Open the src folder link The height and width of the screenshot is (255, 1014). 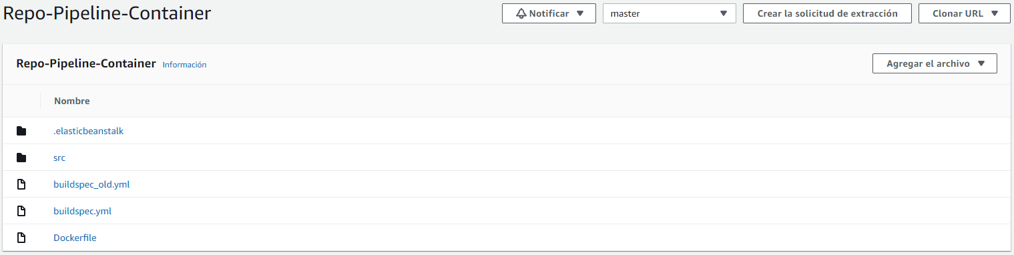pos(59,158)
